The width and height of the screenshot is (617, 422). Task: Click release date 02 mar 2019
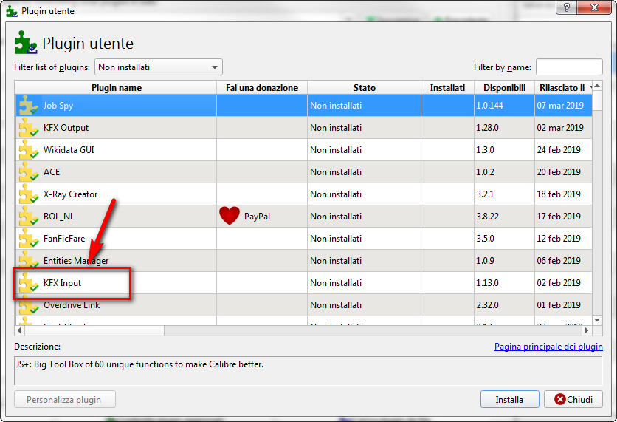pos(560,128)
